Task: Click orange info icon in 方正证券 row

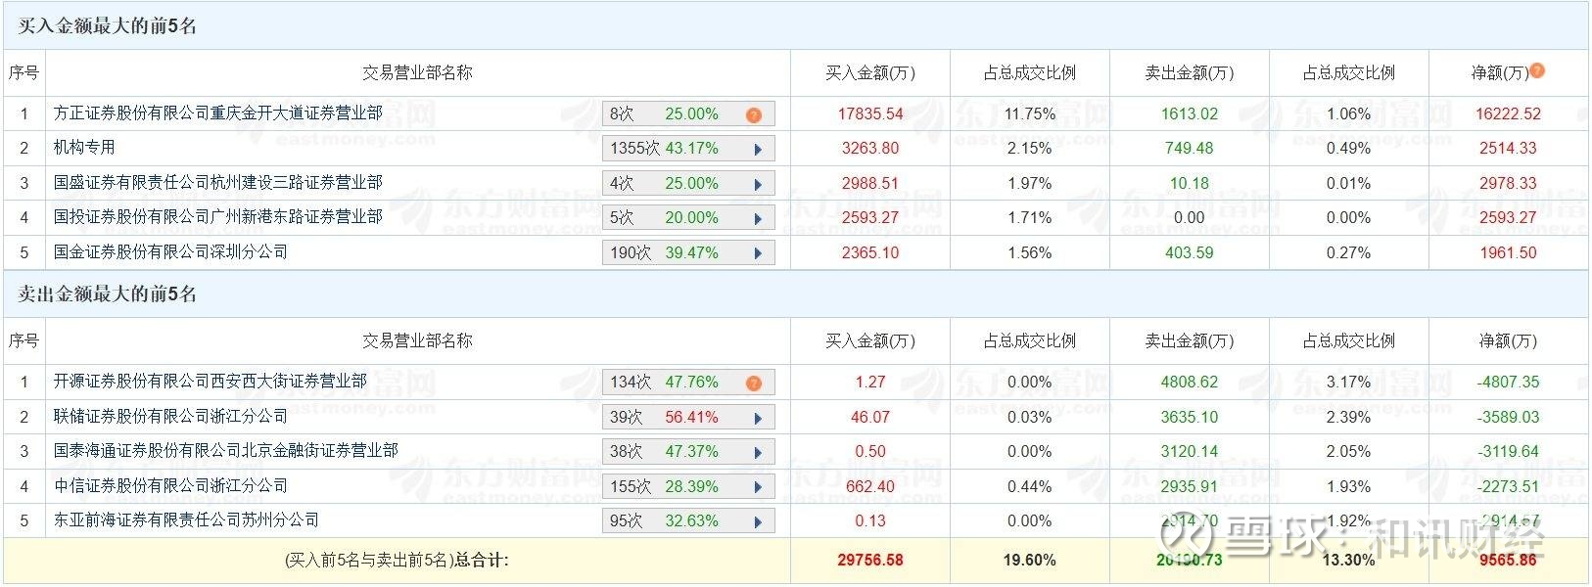Action: (x=753, y=114)
